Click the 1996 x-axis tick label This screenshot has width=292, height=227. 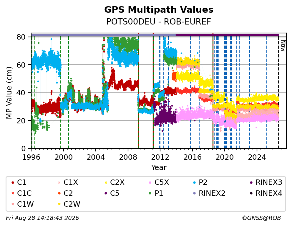click(31, 157)
